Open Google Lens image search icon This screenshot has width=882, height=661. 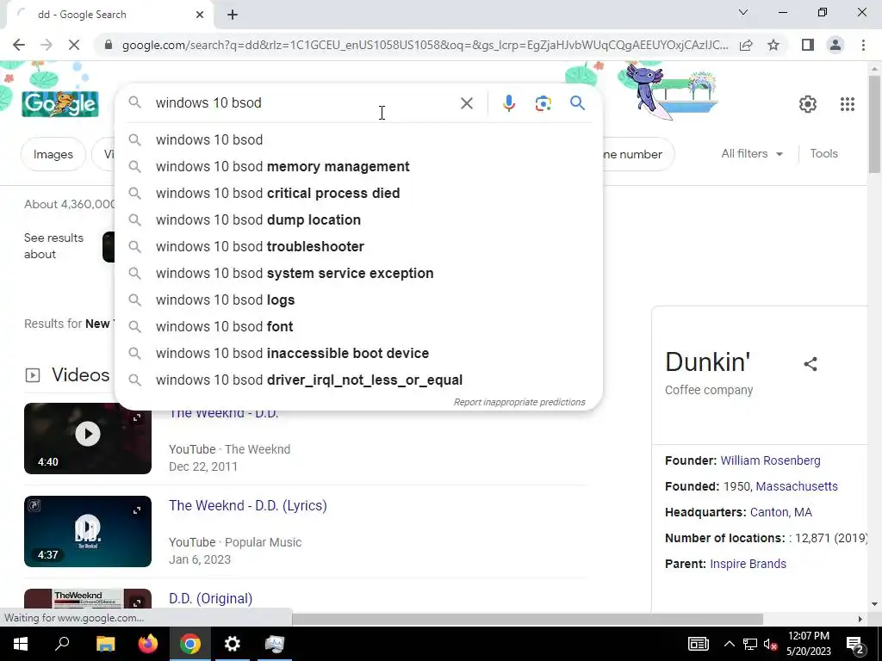click(x=543, y=103)
